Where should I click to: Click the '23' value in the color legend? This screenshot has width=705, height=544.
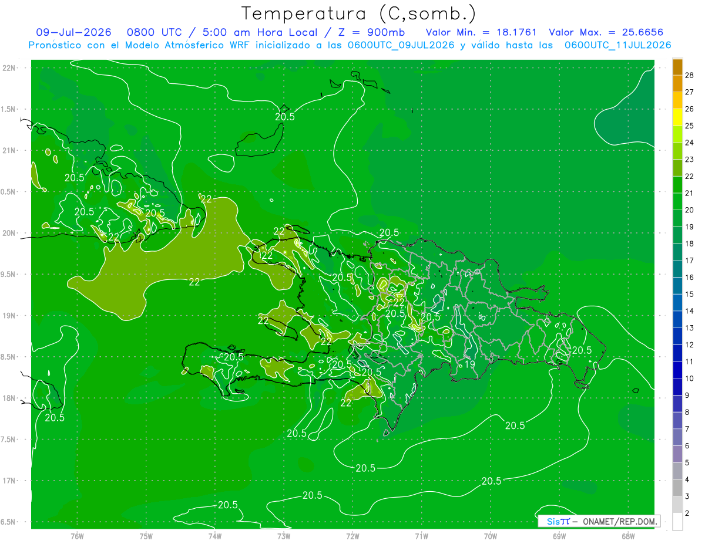[x=690, y=159]
